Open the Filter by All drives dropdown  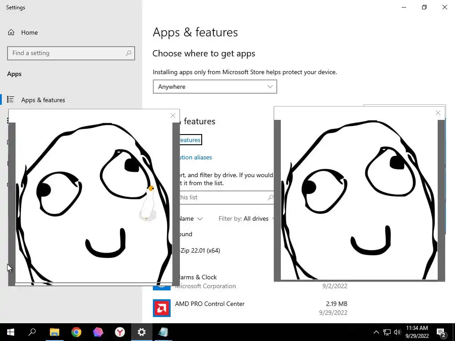coord(245,218)
